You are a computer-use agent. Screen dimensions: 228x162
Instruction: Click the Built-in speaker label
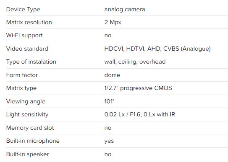pyautogui.click(x=27, y=154)
